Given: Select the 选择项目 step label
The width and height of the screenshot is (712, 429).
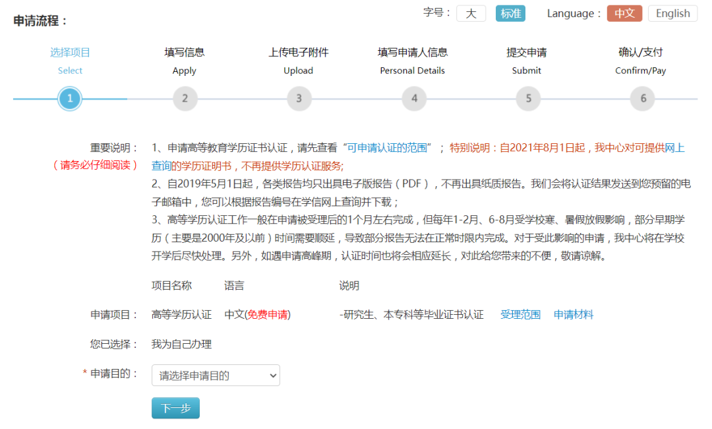Looking at the screenshot, I should [x=70, y=52].
